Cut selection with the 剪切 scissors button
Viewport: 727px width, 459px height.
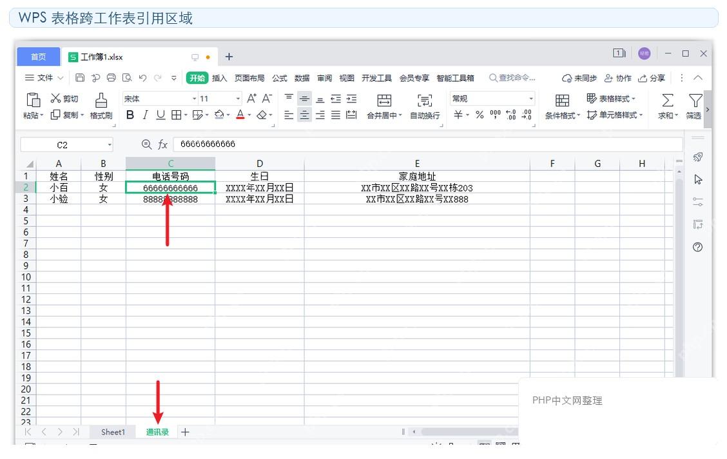tap(64, 98)
